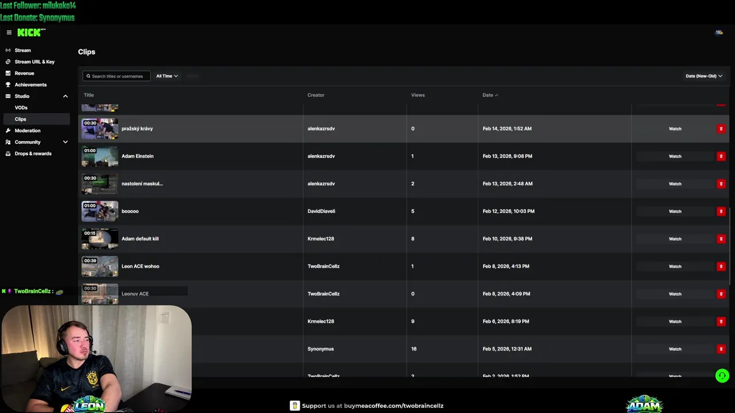Watch the pražský krávy clip
Screen dimensions: 735x413
675,128
